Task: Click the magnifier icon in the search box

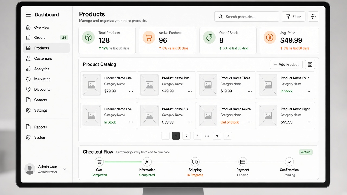Action: point(220,17)
